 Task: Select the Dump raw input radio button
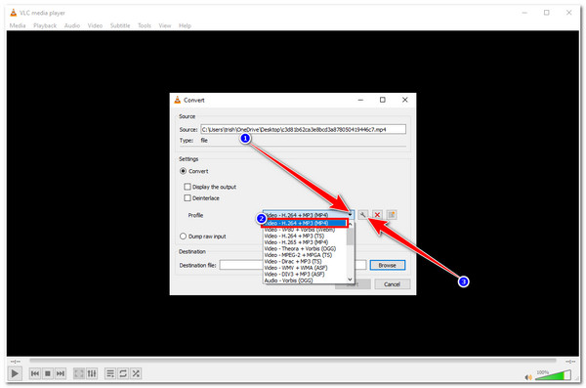[184, 237]
